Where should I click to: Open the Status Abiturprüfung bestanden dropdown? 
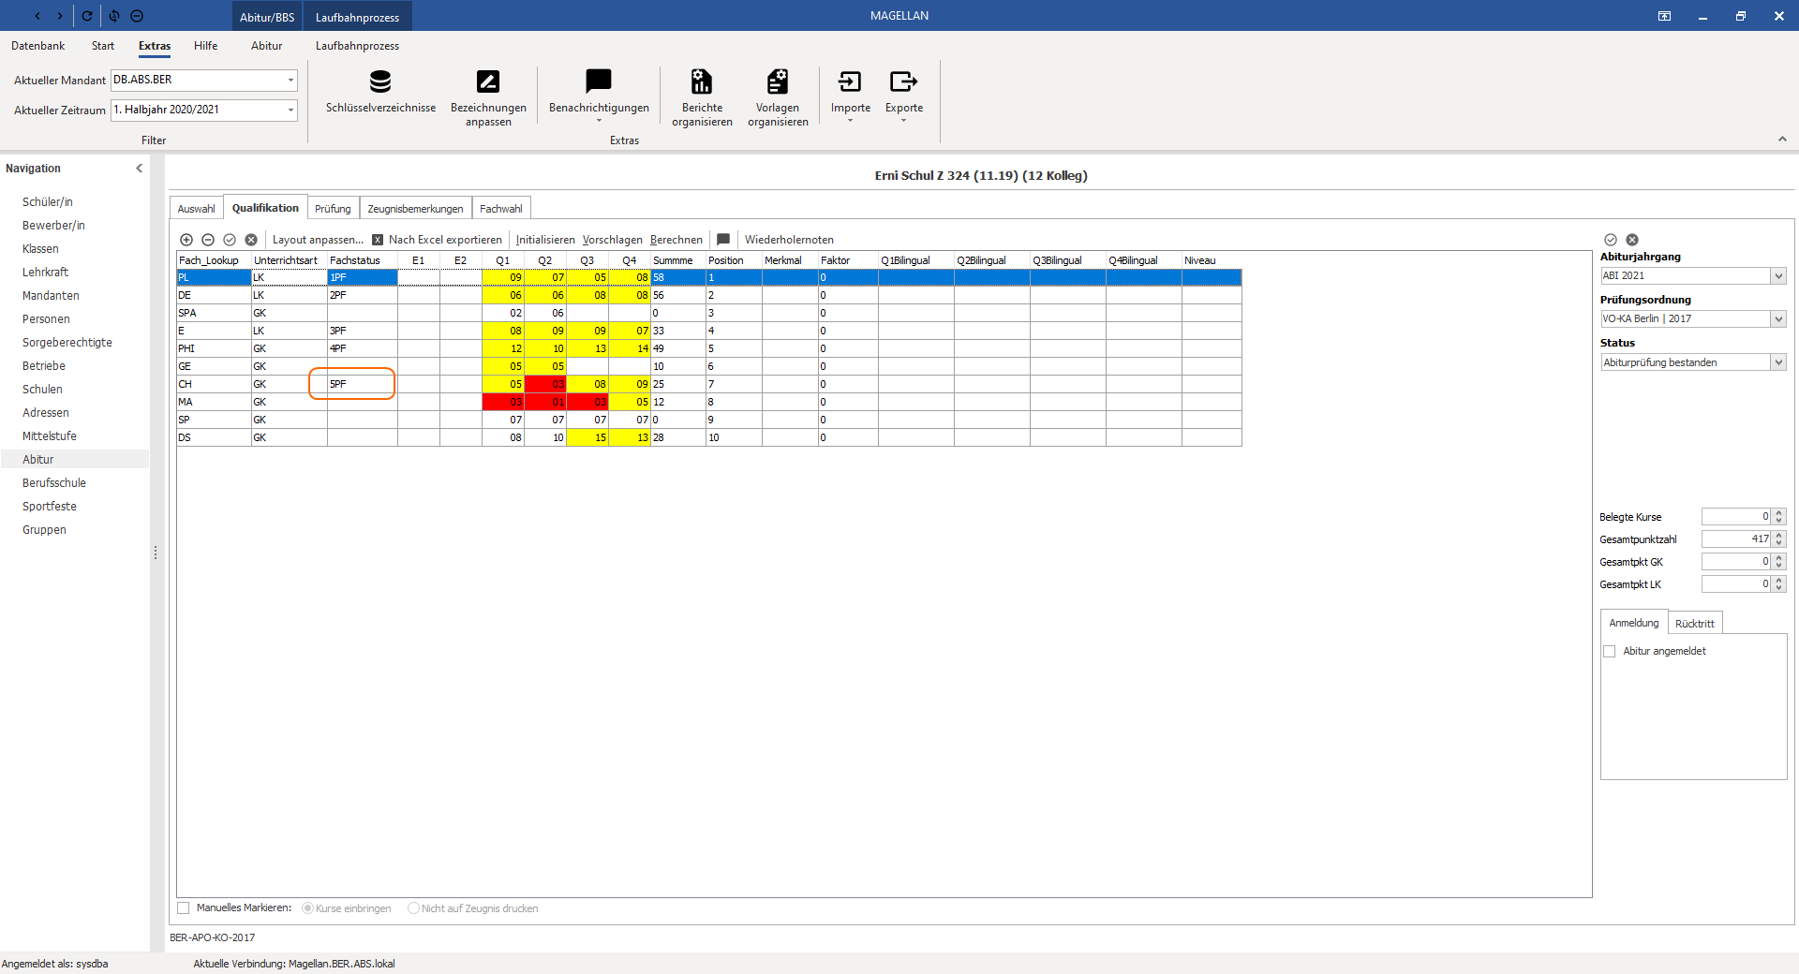tap(1777, 362)
